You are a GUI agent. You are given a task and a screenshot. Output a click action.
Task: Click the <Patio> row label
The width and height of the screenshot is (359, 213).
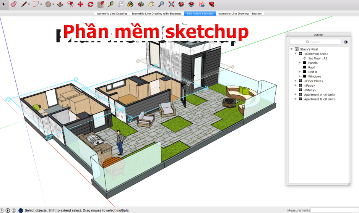310,86
